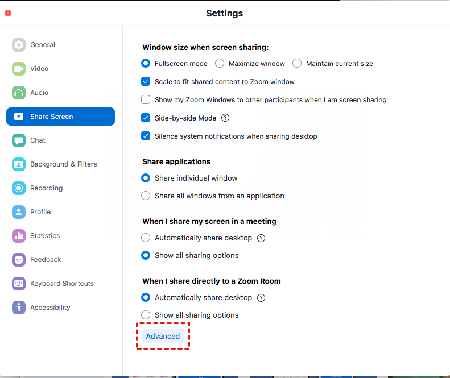This screenshot has width=450, height=378.
Task: Select the Audio headphones icon
Action: [19, 93]
